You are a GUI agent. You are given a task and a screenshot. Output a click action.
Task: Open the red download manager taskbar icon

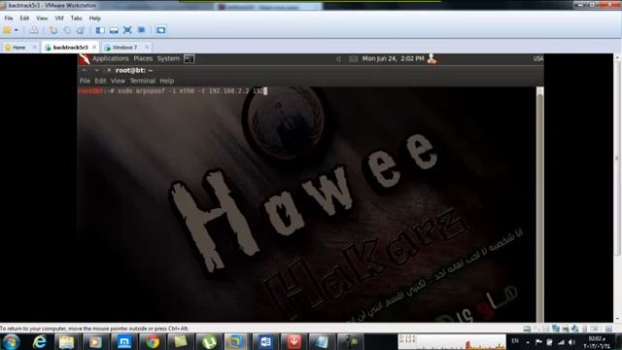click(294, 341)
